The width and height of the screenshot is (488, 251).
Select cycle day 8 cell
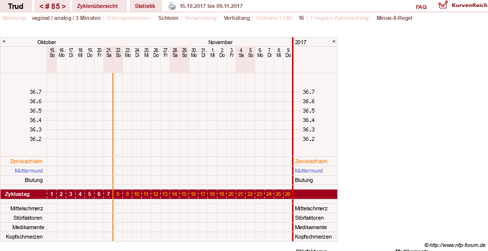pos(118,194)
